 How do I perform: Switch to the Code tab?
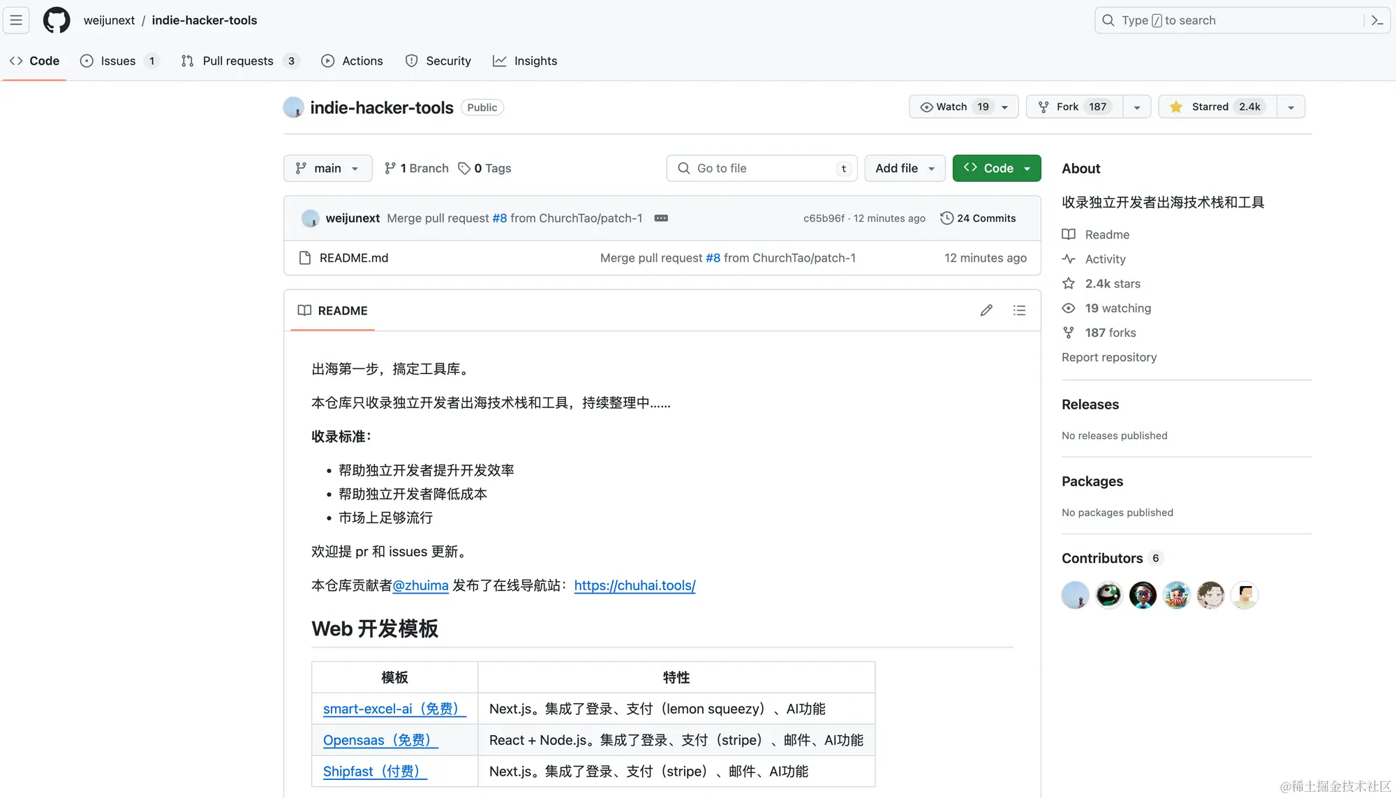point(34,61)
